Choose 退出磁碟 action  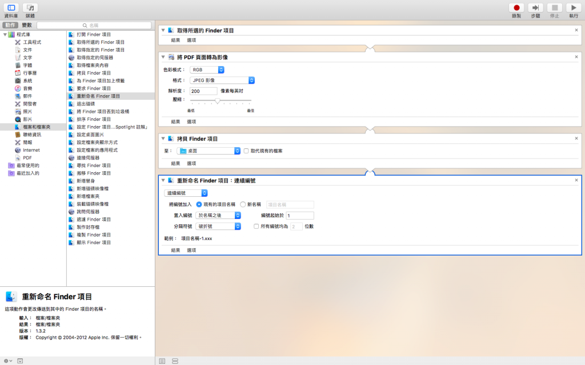pyautogui.click(x=86, y=104)
